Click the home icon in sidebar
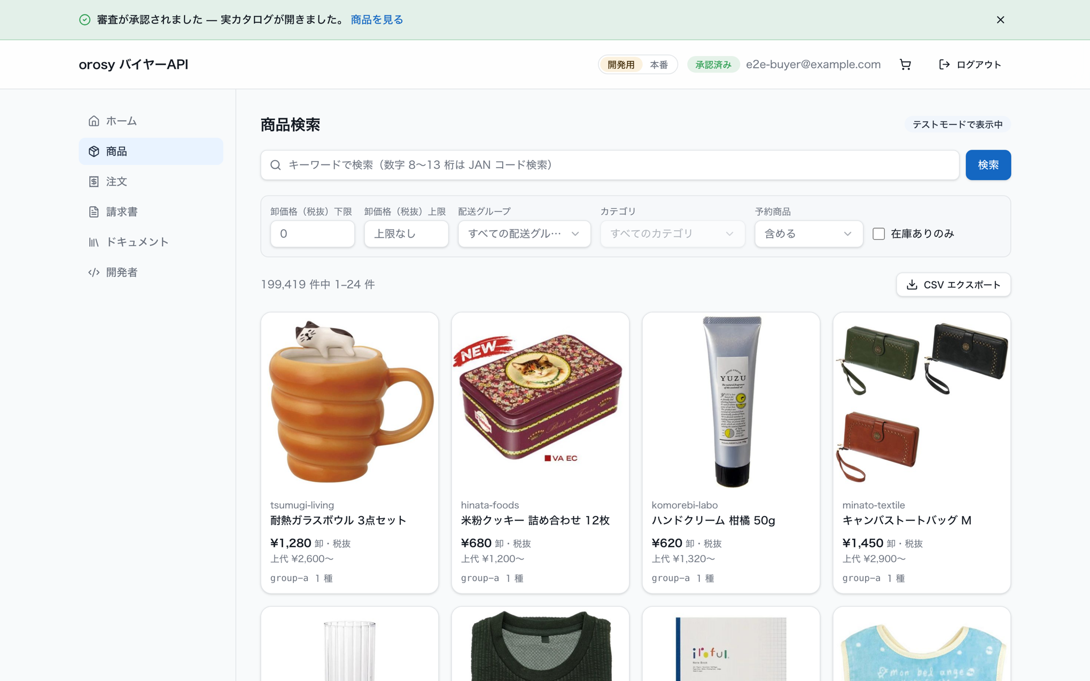This screenshot has height=681, width=1090. tap(94, 121)
